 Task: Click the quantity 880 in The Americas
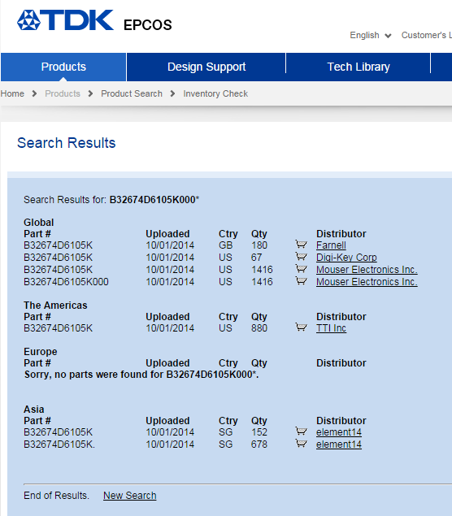pos(259,328)
